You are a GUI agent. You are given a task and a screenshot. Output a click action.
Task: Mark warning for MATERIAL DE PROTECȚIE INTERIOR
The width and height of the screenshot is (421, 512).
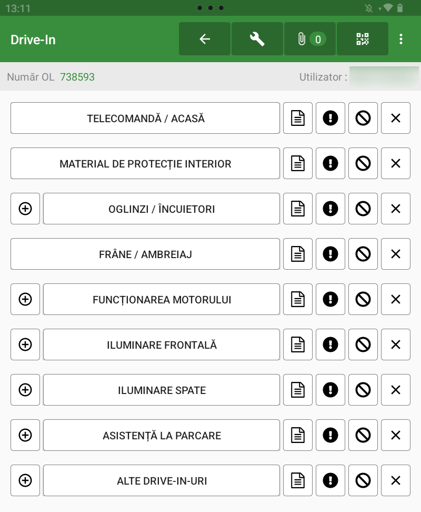click(x=330, y=164)
